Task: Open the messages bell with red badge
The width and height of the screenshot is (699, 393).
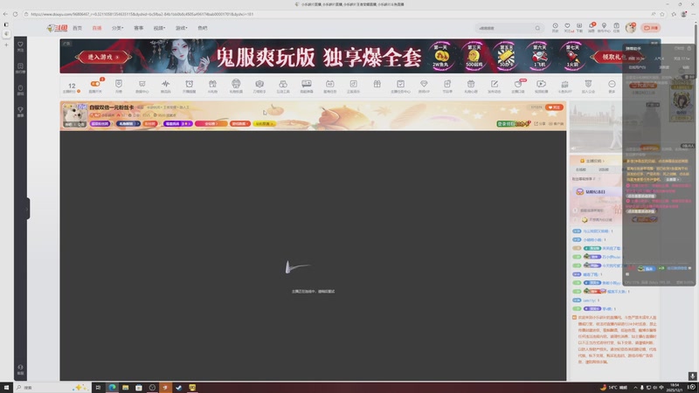Action: pyautogui.click(x=592, y=26)
